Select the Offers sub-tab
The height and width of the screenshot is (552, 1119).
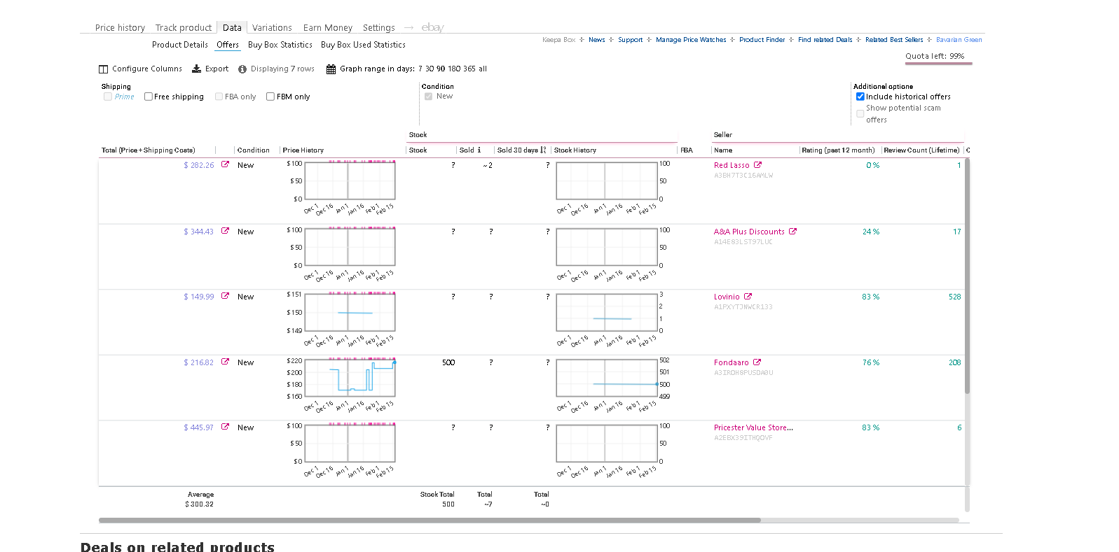coord(228,45)
